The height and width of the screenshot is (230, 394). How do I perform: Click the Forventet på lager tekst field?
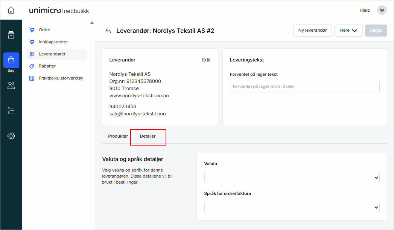304,86
